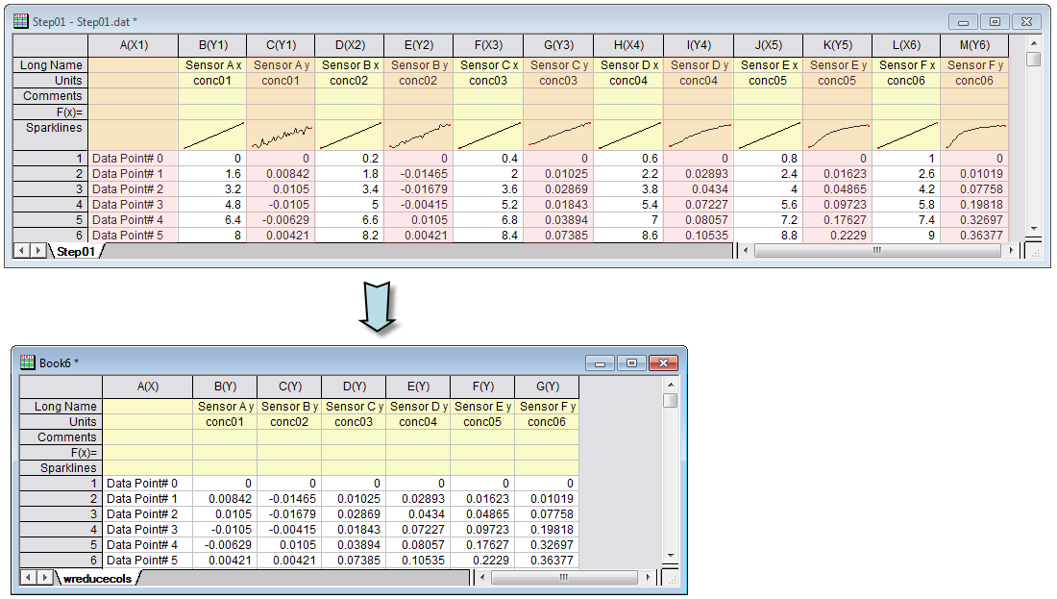Click 'Sensor D y' cell in Book6

tap(419, 406)
